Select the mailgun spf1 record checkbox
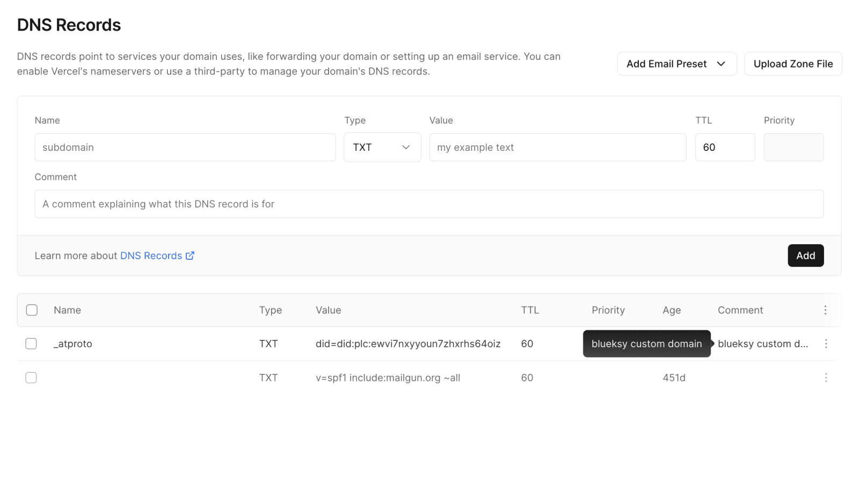 31,378
